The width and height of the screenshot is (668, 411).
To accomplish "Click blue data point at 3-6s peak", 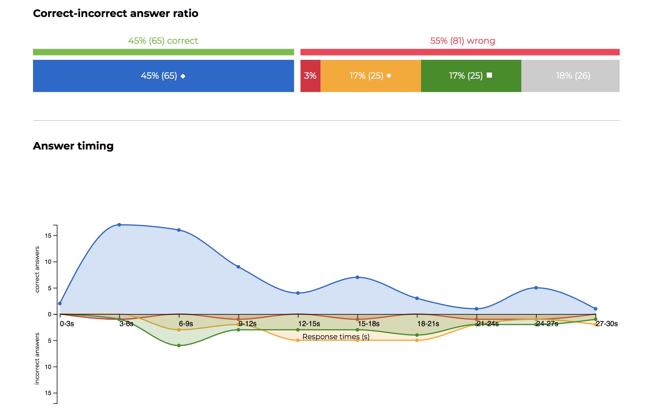I will pos(119,225).
